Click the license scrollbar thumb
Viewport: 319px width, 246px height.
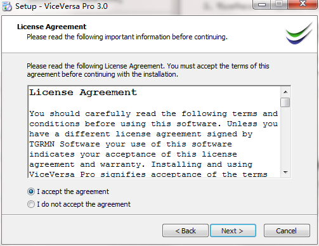point(285,103)
